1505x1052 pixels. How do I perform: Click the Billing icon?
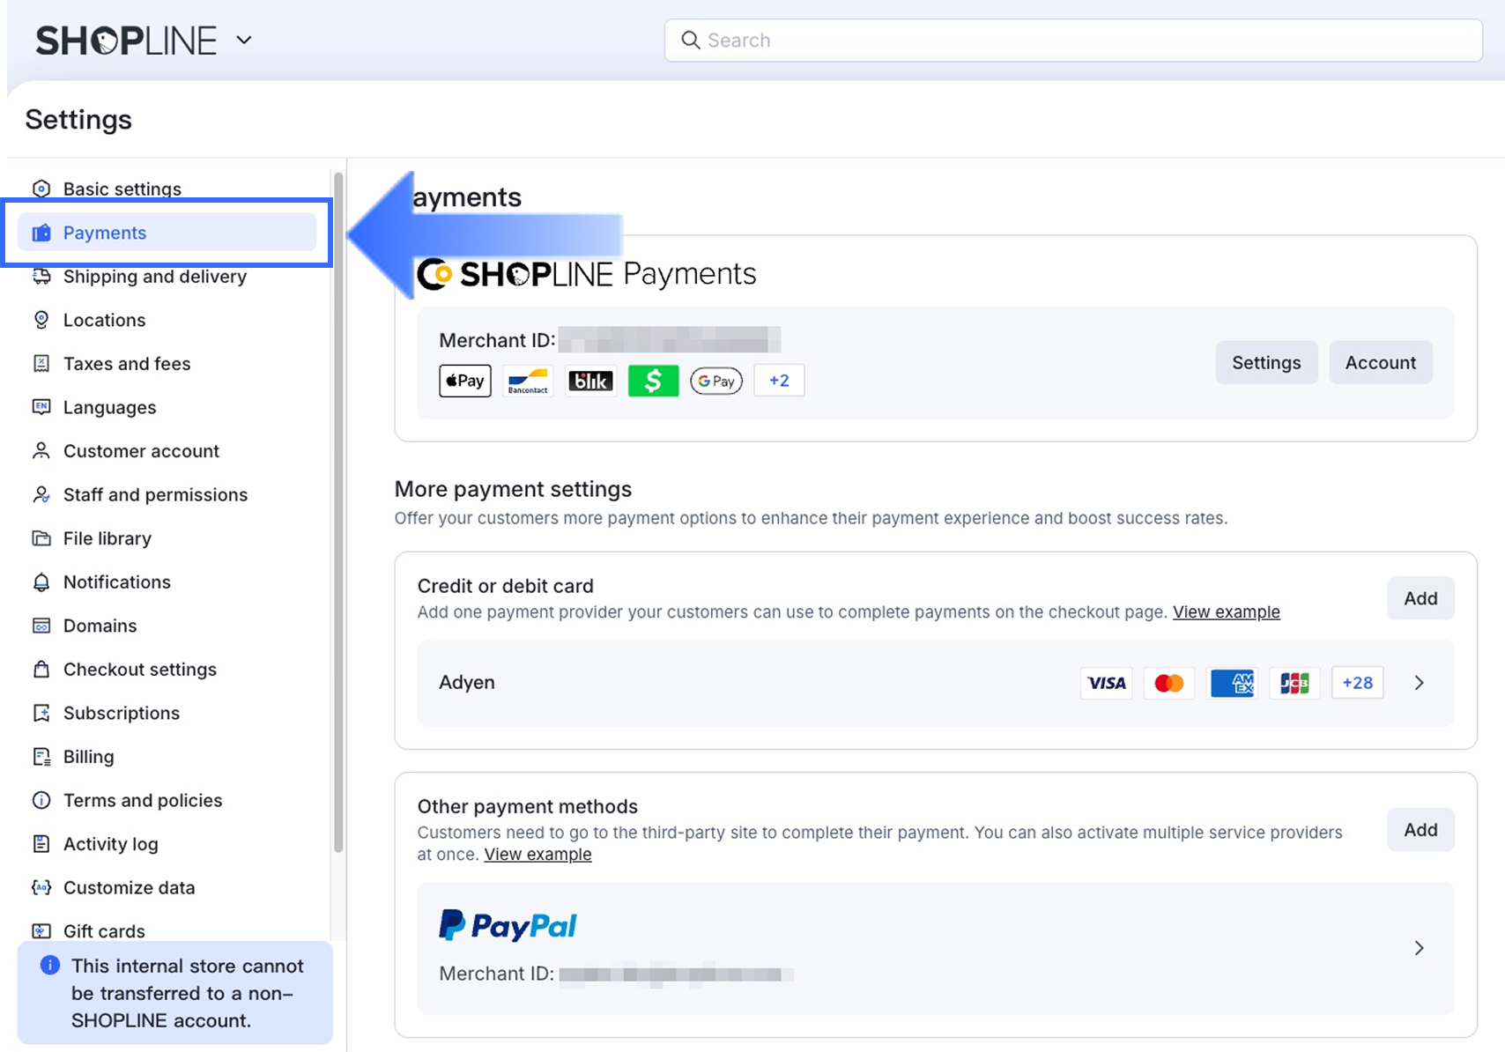[x=41, y=757]
